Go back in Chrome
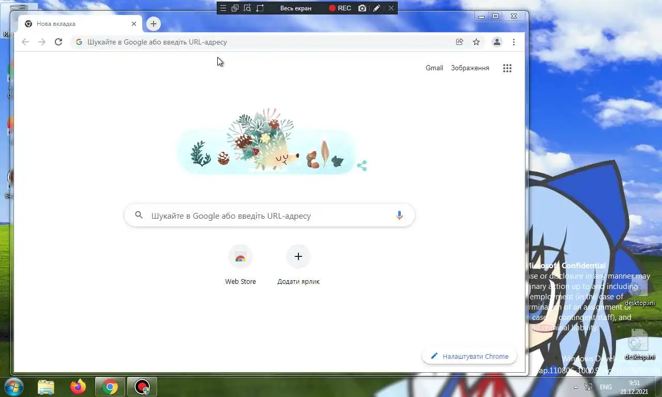This screenshot has width=662, height=397. pos(25,42)
